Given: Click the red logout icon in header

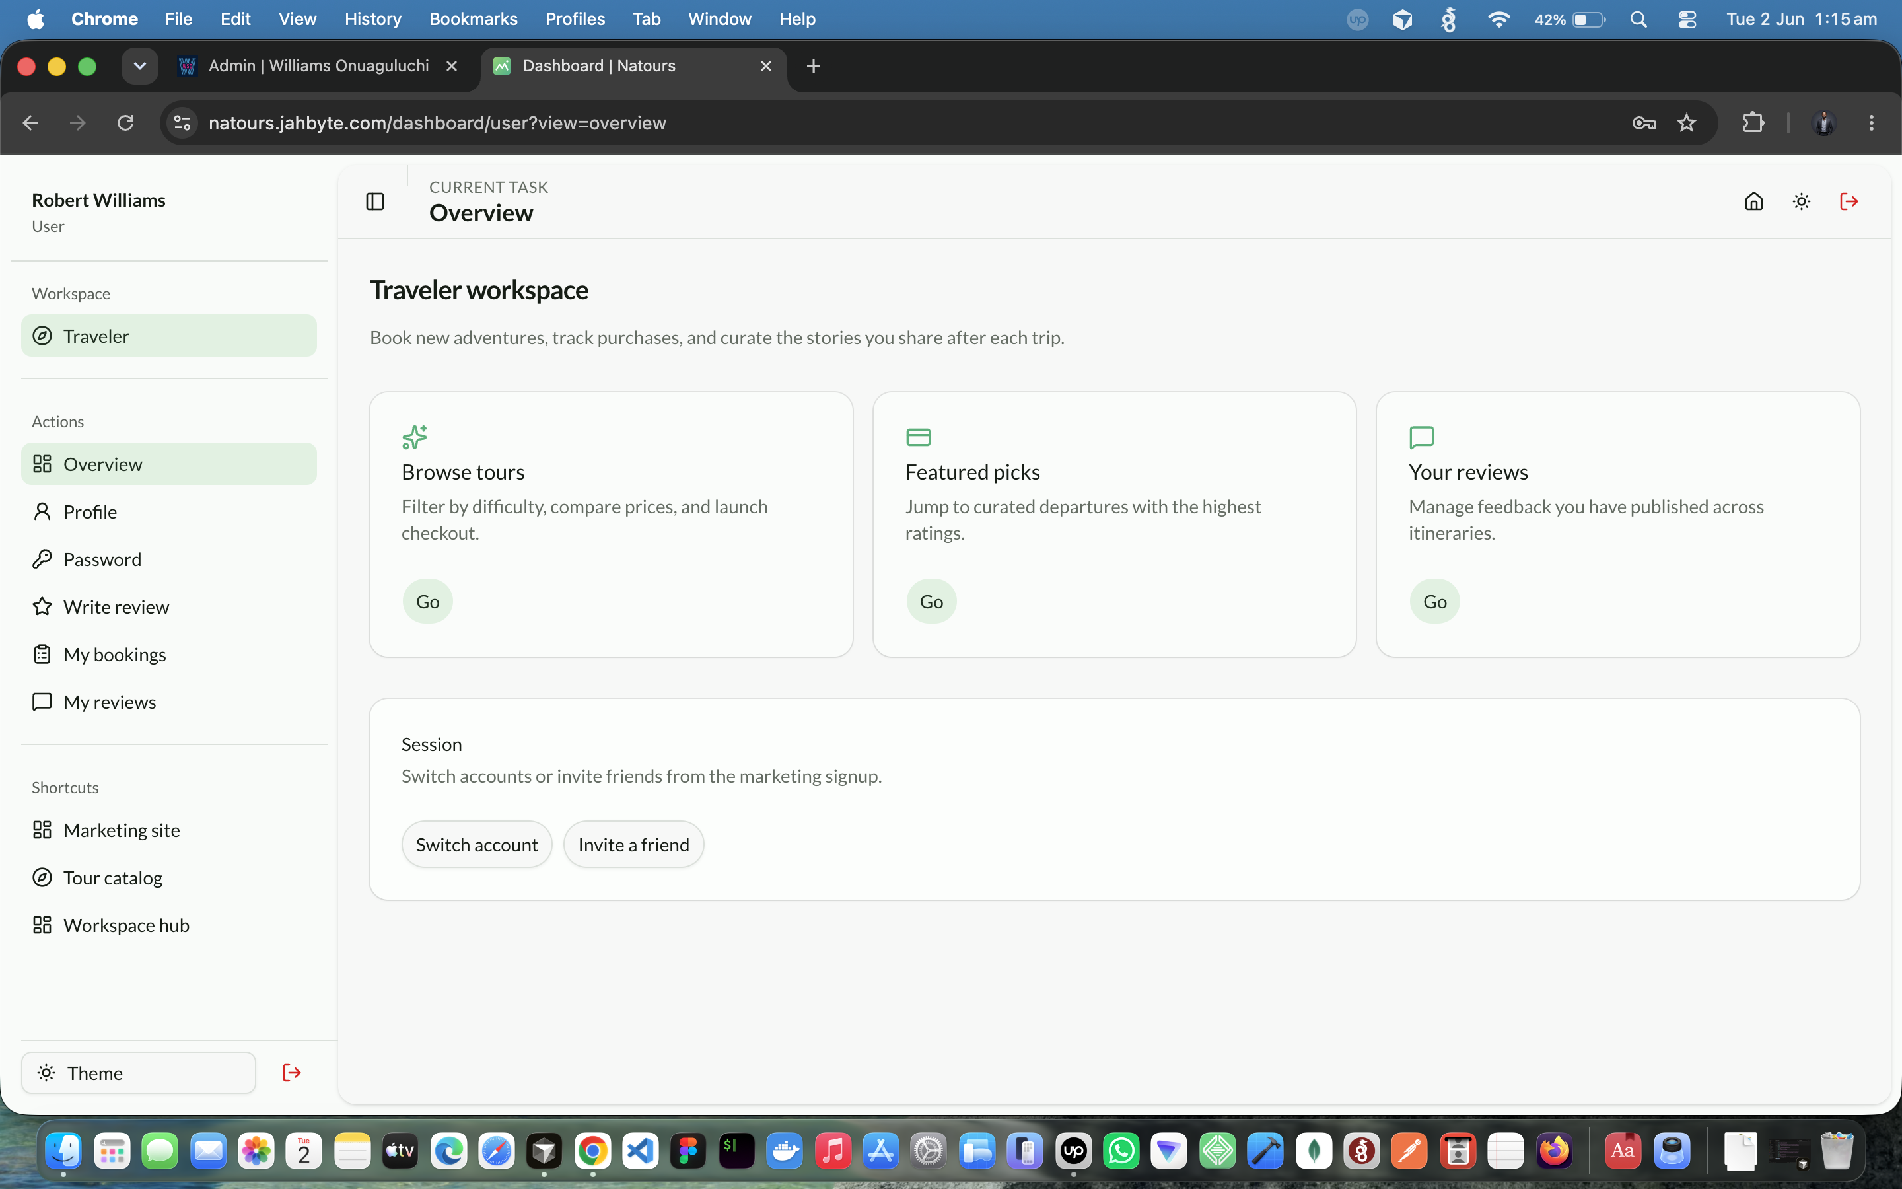Looking at the screenshot, I should pyautogui.click(x=1849, y=201).
